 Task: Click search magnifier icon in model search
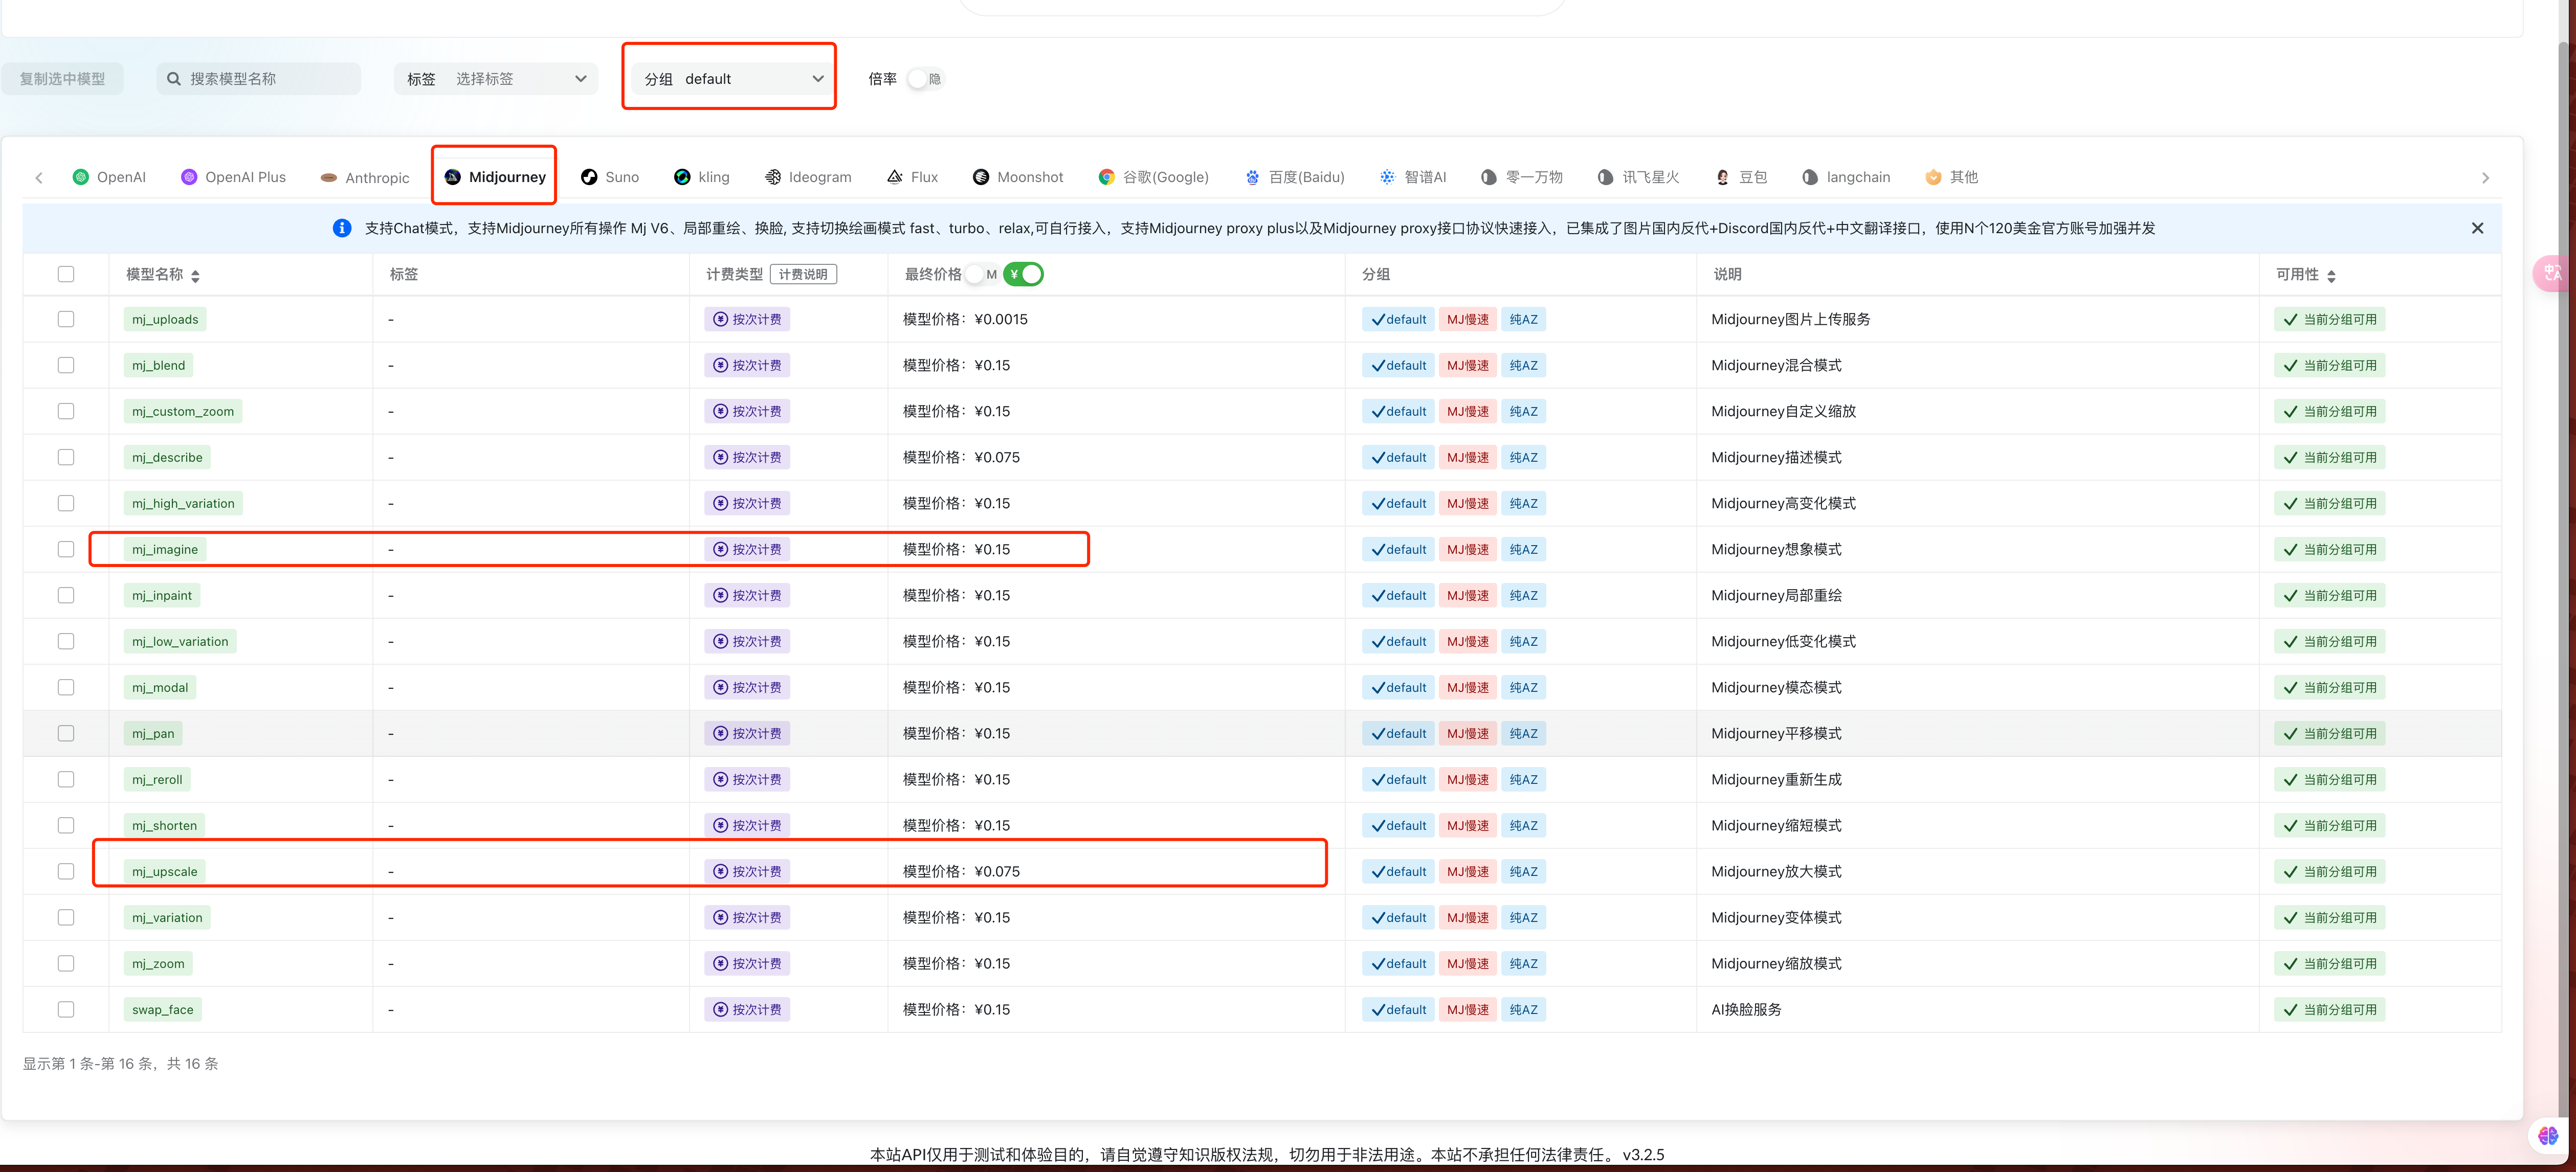click(x=174, y=79)
